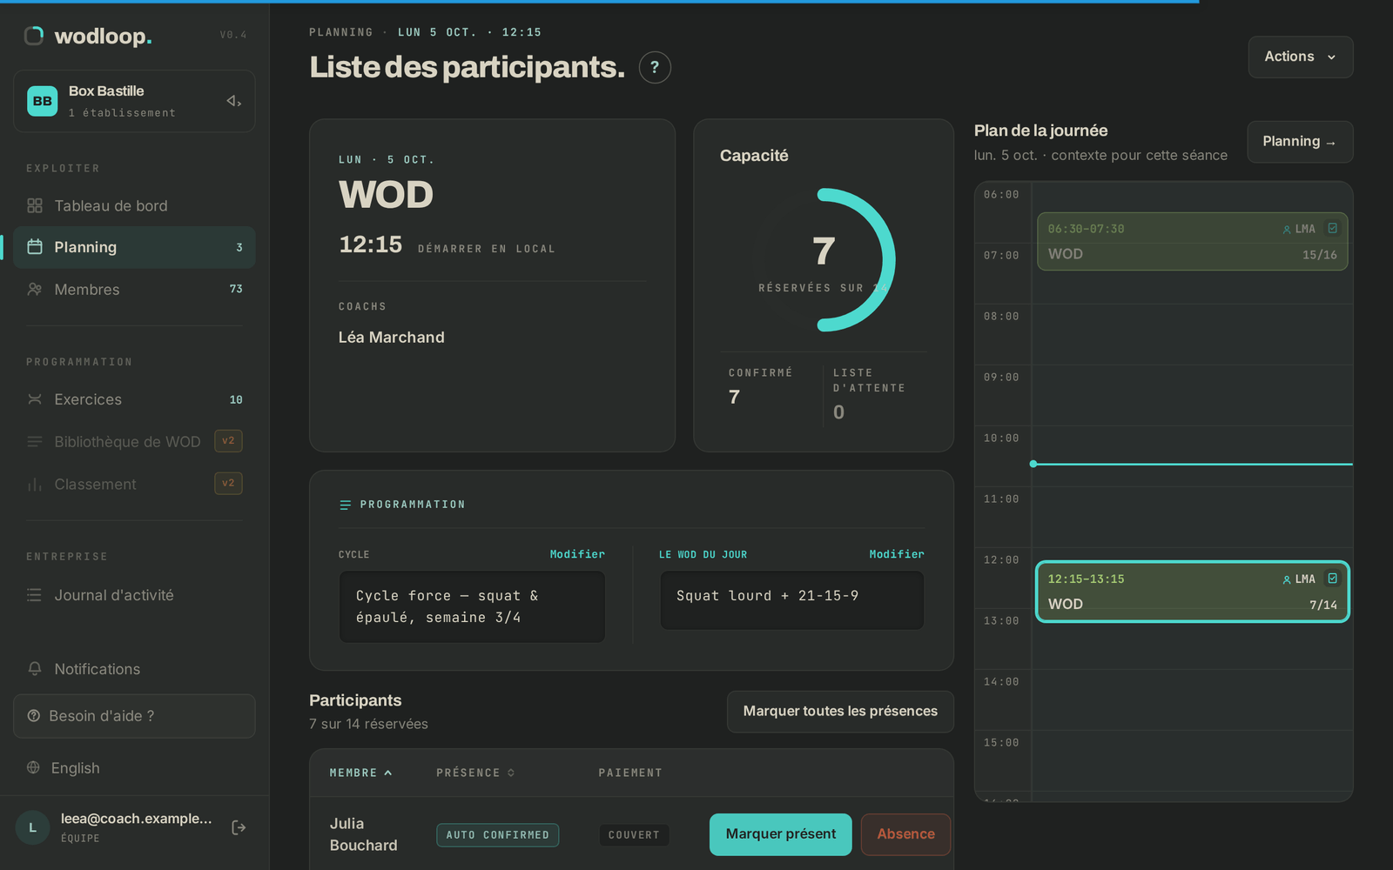Click the Planning breadcrumb label
Image resolution: width=1393 pixels, height=870 pixels.
(x=340, y=32)
